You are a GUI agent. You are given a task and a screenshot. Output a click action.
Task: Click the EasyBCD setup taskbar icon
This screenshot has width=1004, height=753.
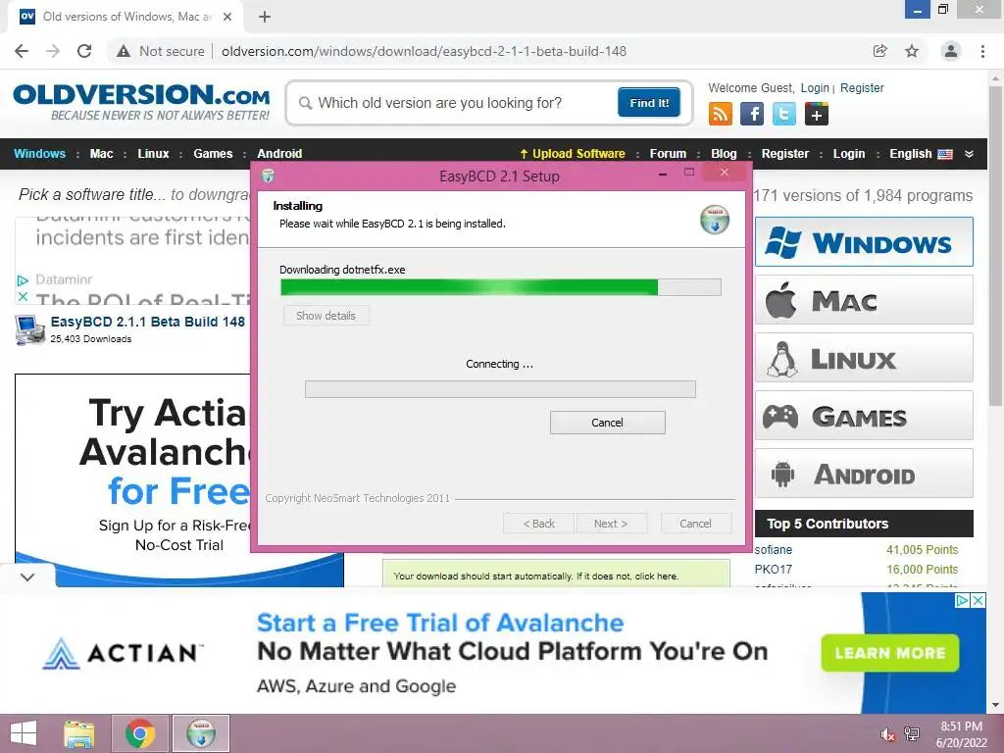201,733
